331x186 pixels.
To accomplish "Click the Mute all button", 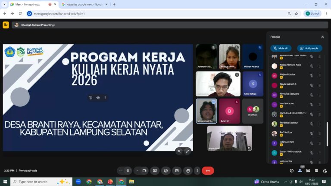I will click(281, 48).
